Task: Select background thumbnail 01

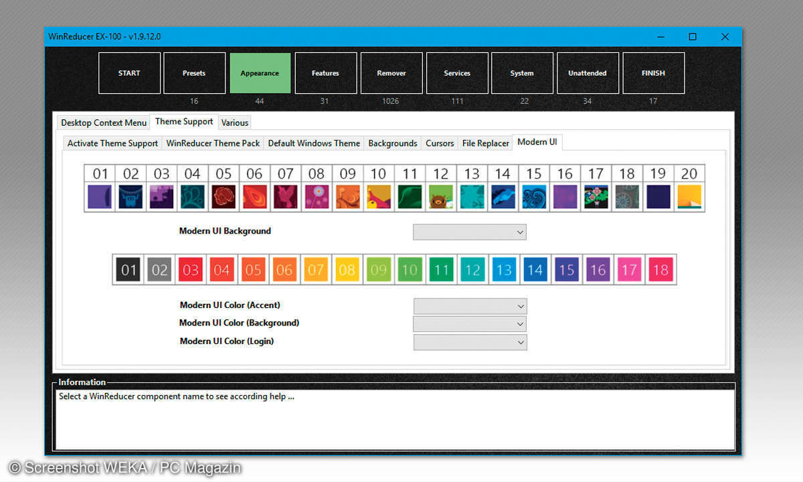Action: tap(100, 197)
